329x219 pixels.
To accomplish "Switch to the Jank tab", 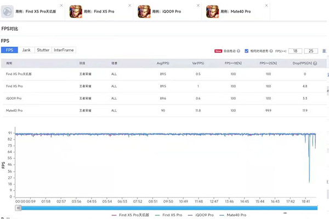I will tap(26, 50).
